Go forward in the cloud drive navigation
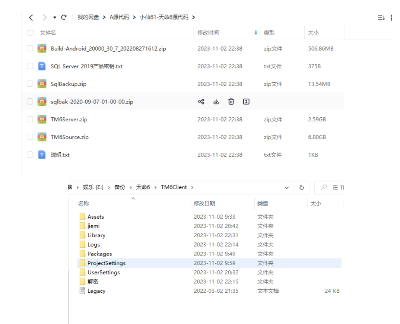400x324 pixels. coord(45,18)
